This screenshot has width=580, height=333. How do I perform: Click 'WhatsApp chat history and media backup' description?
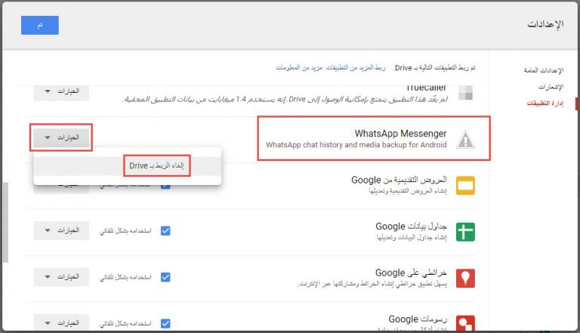coord(356,145)
